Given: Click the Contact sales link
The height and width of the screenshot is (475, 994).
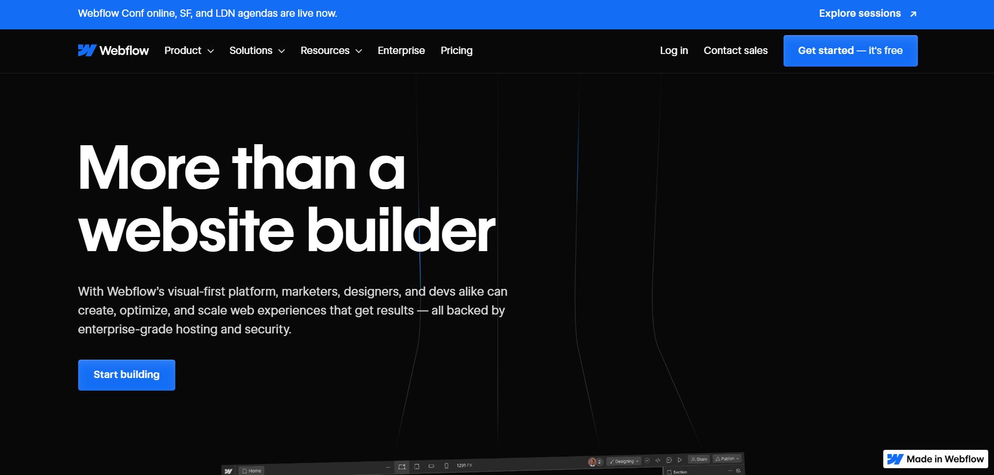Looking at the screenshot, I should pos(736,50).
